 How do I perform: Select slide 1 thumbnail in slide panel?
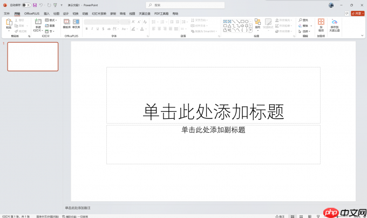pos(33,57)
